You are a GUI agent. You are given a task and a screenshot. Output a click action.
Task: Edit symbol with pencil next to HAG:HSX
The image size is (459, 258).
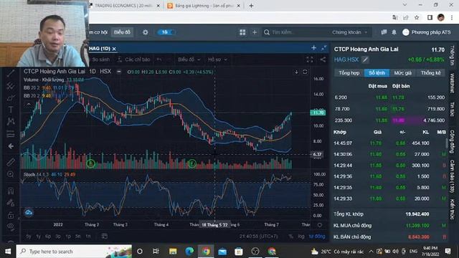pos(365,60)
